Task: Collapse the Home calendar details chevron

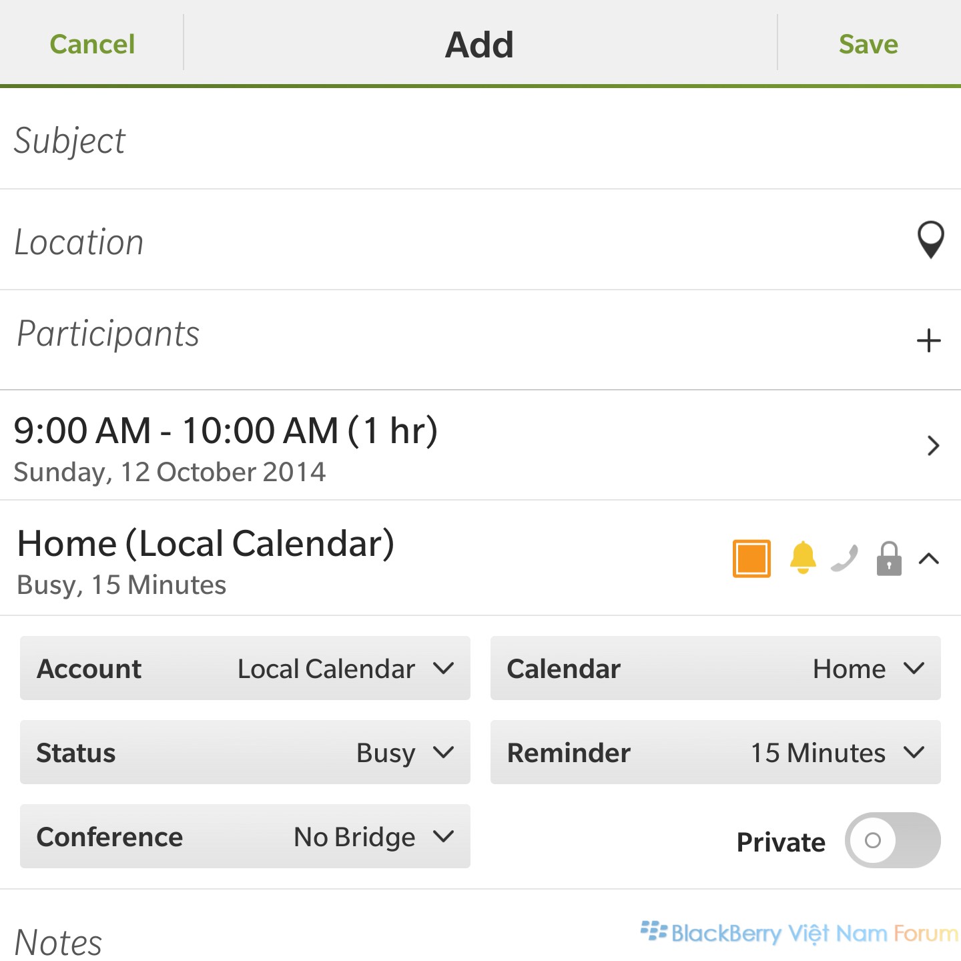Action: (x=929, y=559)
